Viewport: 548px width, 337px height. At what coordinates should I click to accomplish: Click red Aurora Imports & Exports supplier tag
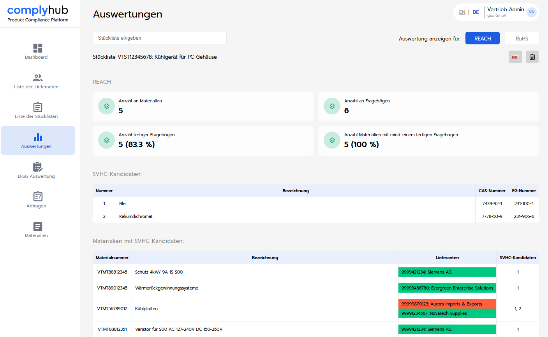tap(447, 304)
